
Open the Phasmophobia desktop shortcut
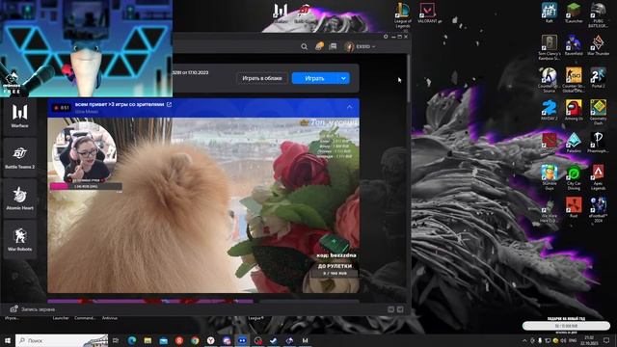pos(598,143)
